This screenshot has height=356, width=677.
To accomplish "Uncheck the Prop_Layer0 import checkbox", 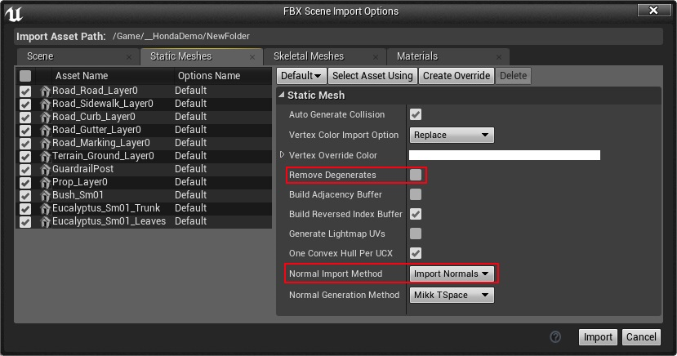I will [x=25, y=182].
